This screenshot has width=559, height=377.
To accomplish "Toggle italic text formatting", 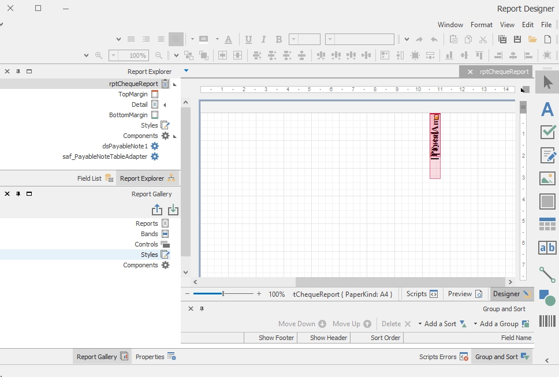I will point(264,39).
